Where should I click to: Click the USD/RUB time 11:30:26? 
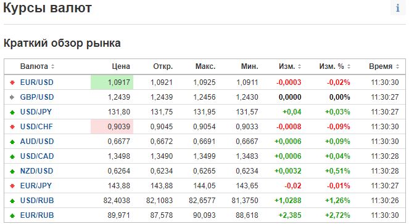click(385, 201)
